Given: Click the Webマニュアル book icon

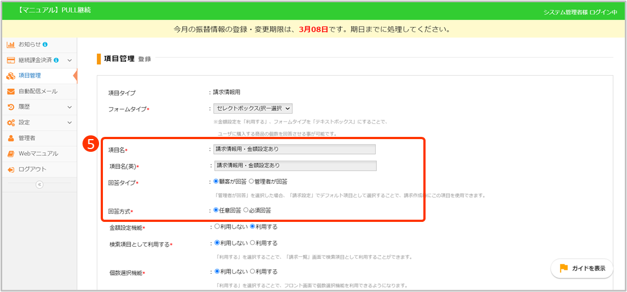Looking at the screenshot, I should pyautogui.click(x=11, y=153).
